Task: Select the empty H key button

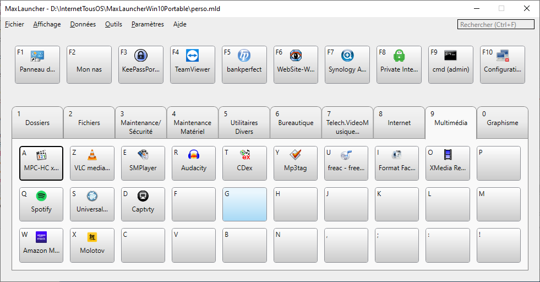Action: point(296,204)
